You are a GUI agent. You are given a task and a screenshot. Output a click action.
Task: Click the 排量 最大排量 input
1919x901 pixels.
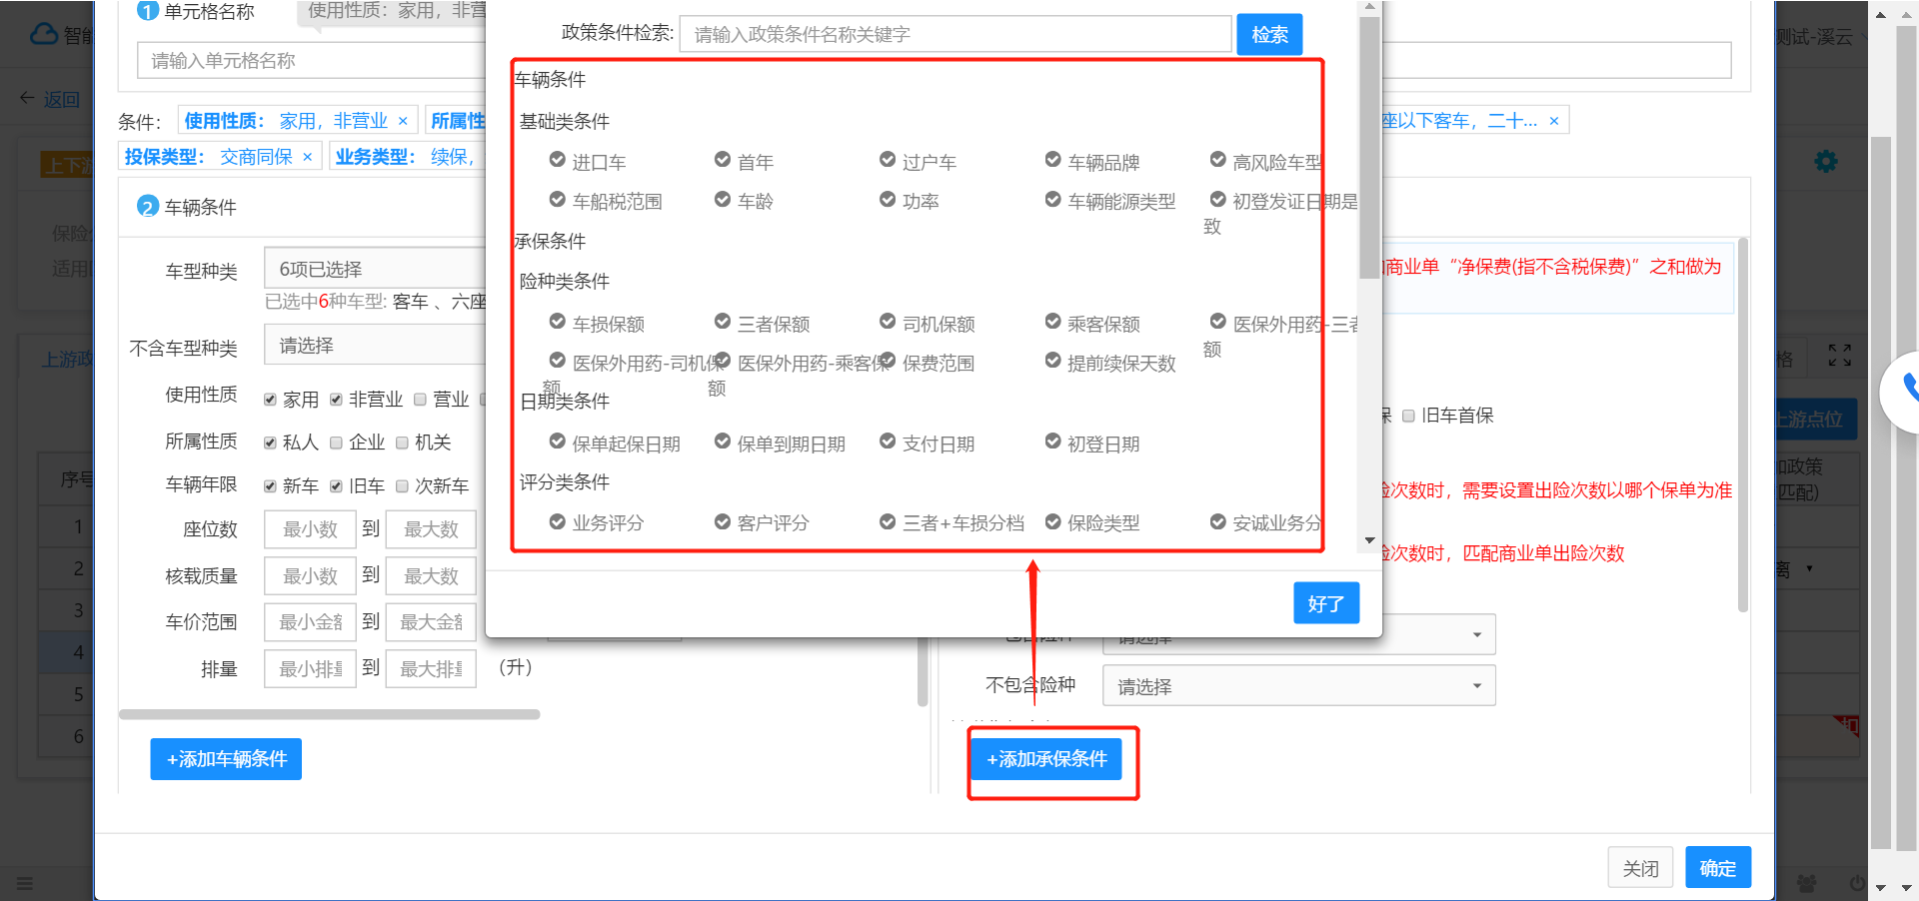pos(431,669)
